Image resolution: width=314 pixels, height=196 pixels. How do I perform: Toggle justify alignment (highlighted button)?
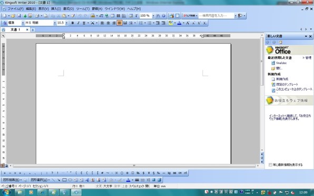(120, 23)
